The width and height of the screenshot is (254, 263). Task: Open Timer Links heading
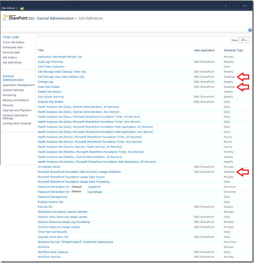coord(11,37)
